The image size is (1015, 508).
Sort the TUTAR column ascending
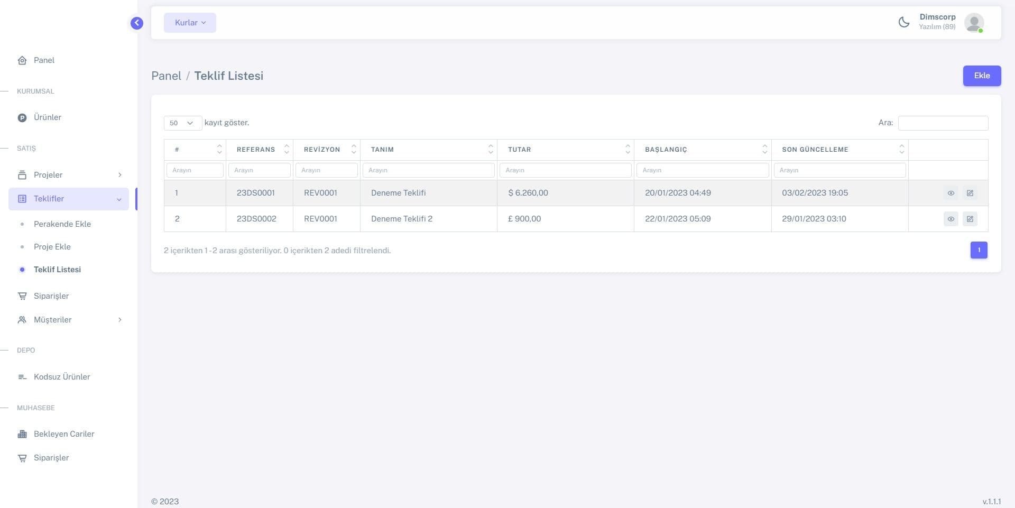628,146
